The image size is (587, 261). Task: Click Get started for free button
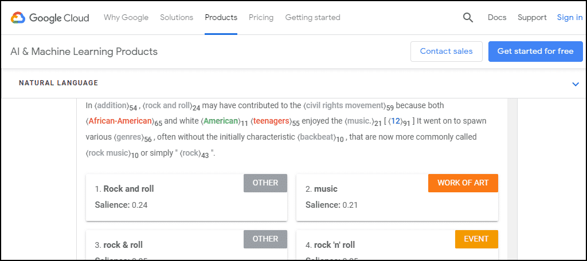pyautogui.click(x=535, y=52)
